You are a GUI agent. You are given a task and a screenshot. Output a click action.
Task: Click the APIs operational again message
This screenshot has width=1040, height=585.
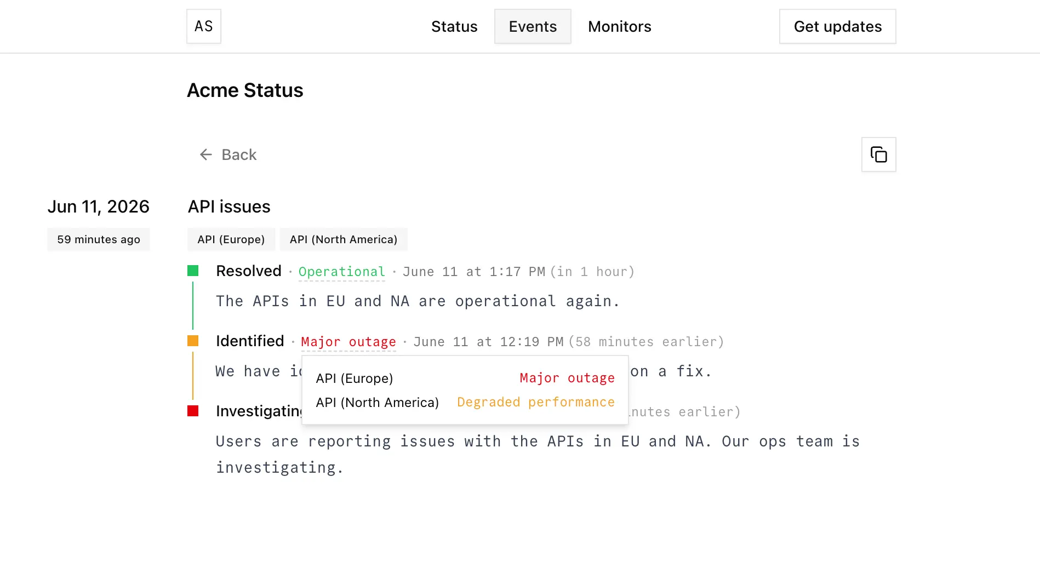(x=418, y=301)
